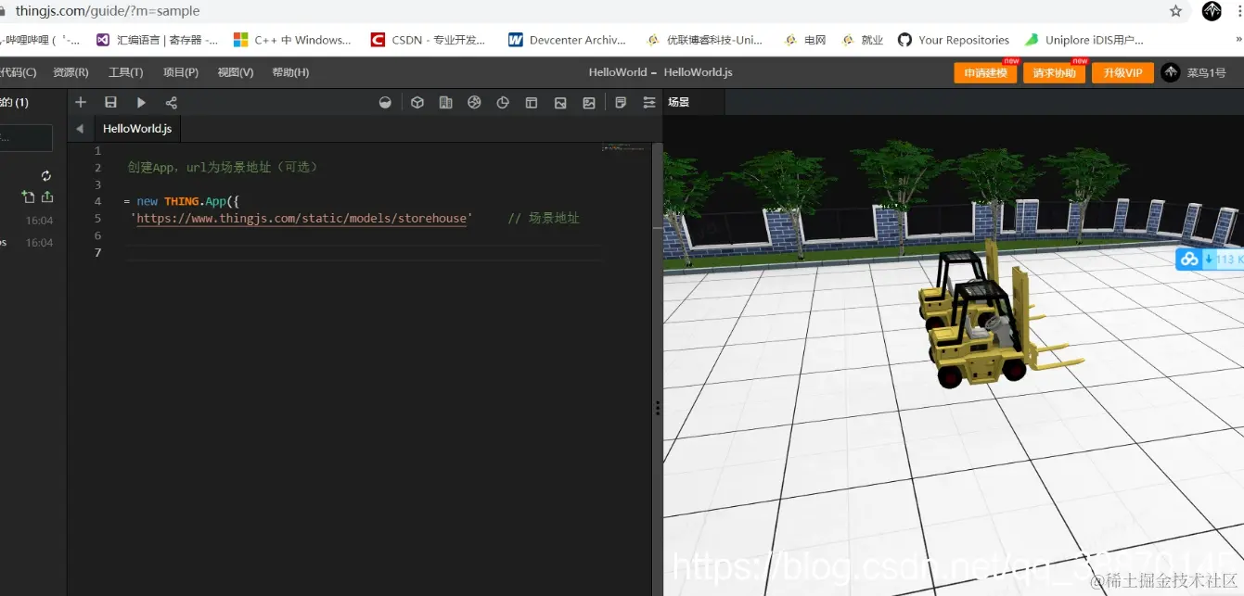
Task: Click the code minimap in editor corner
Action: coord(624,147)
